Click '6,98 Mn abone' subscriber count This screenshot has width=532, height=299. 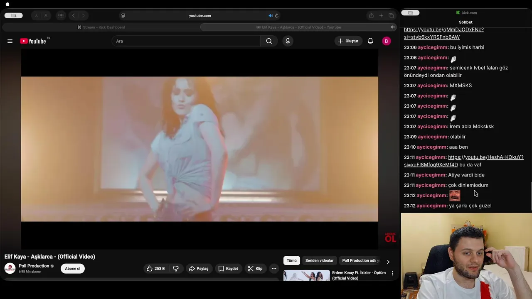(30, 272)
